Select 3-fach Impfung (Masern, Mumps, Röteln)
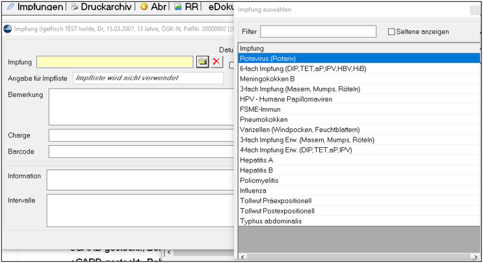The image size is (483, 263). (x=359, y=89)
